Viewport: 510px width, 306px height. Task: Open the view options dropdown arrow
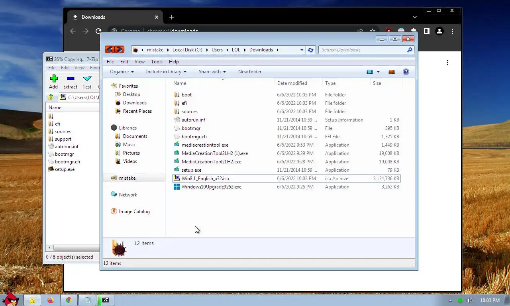378,72
